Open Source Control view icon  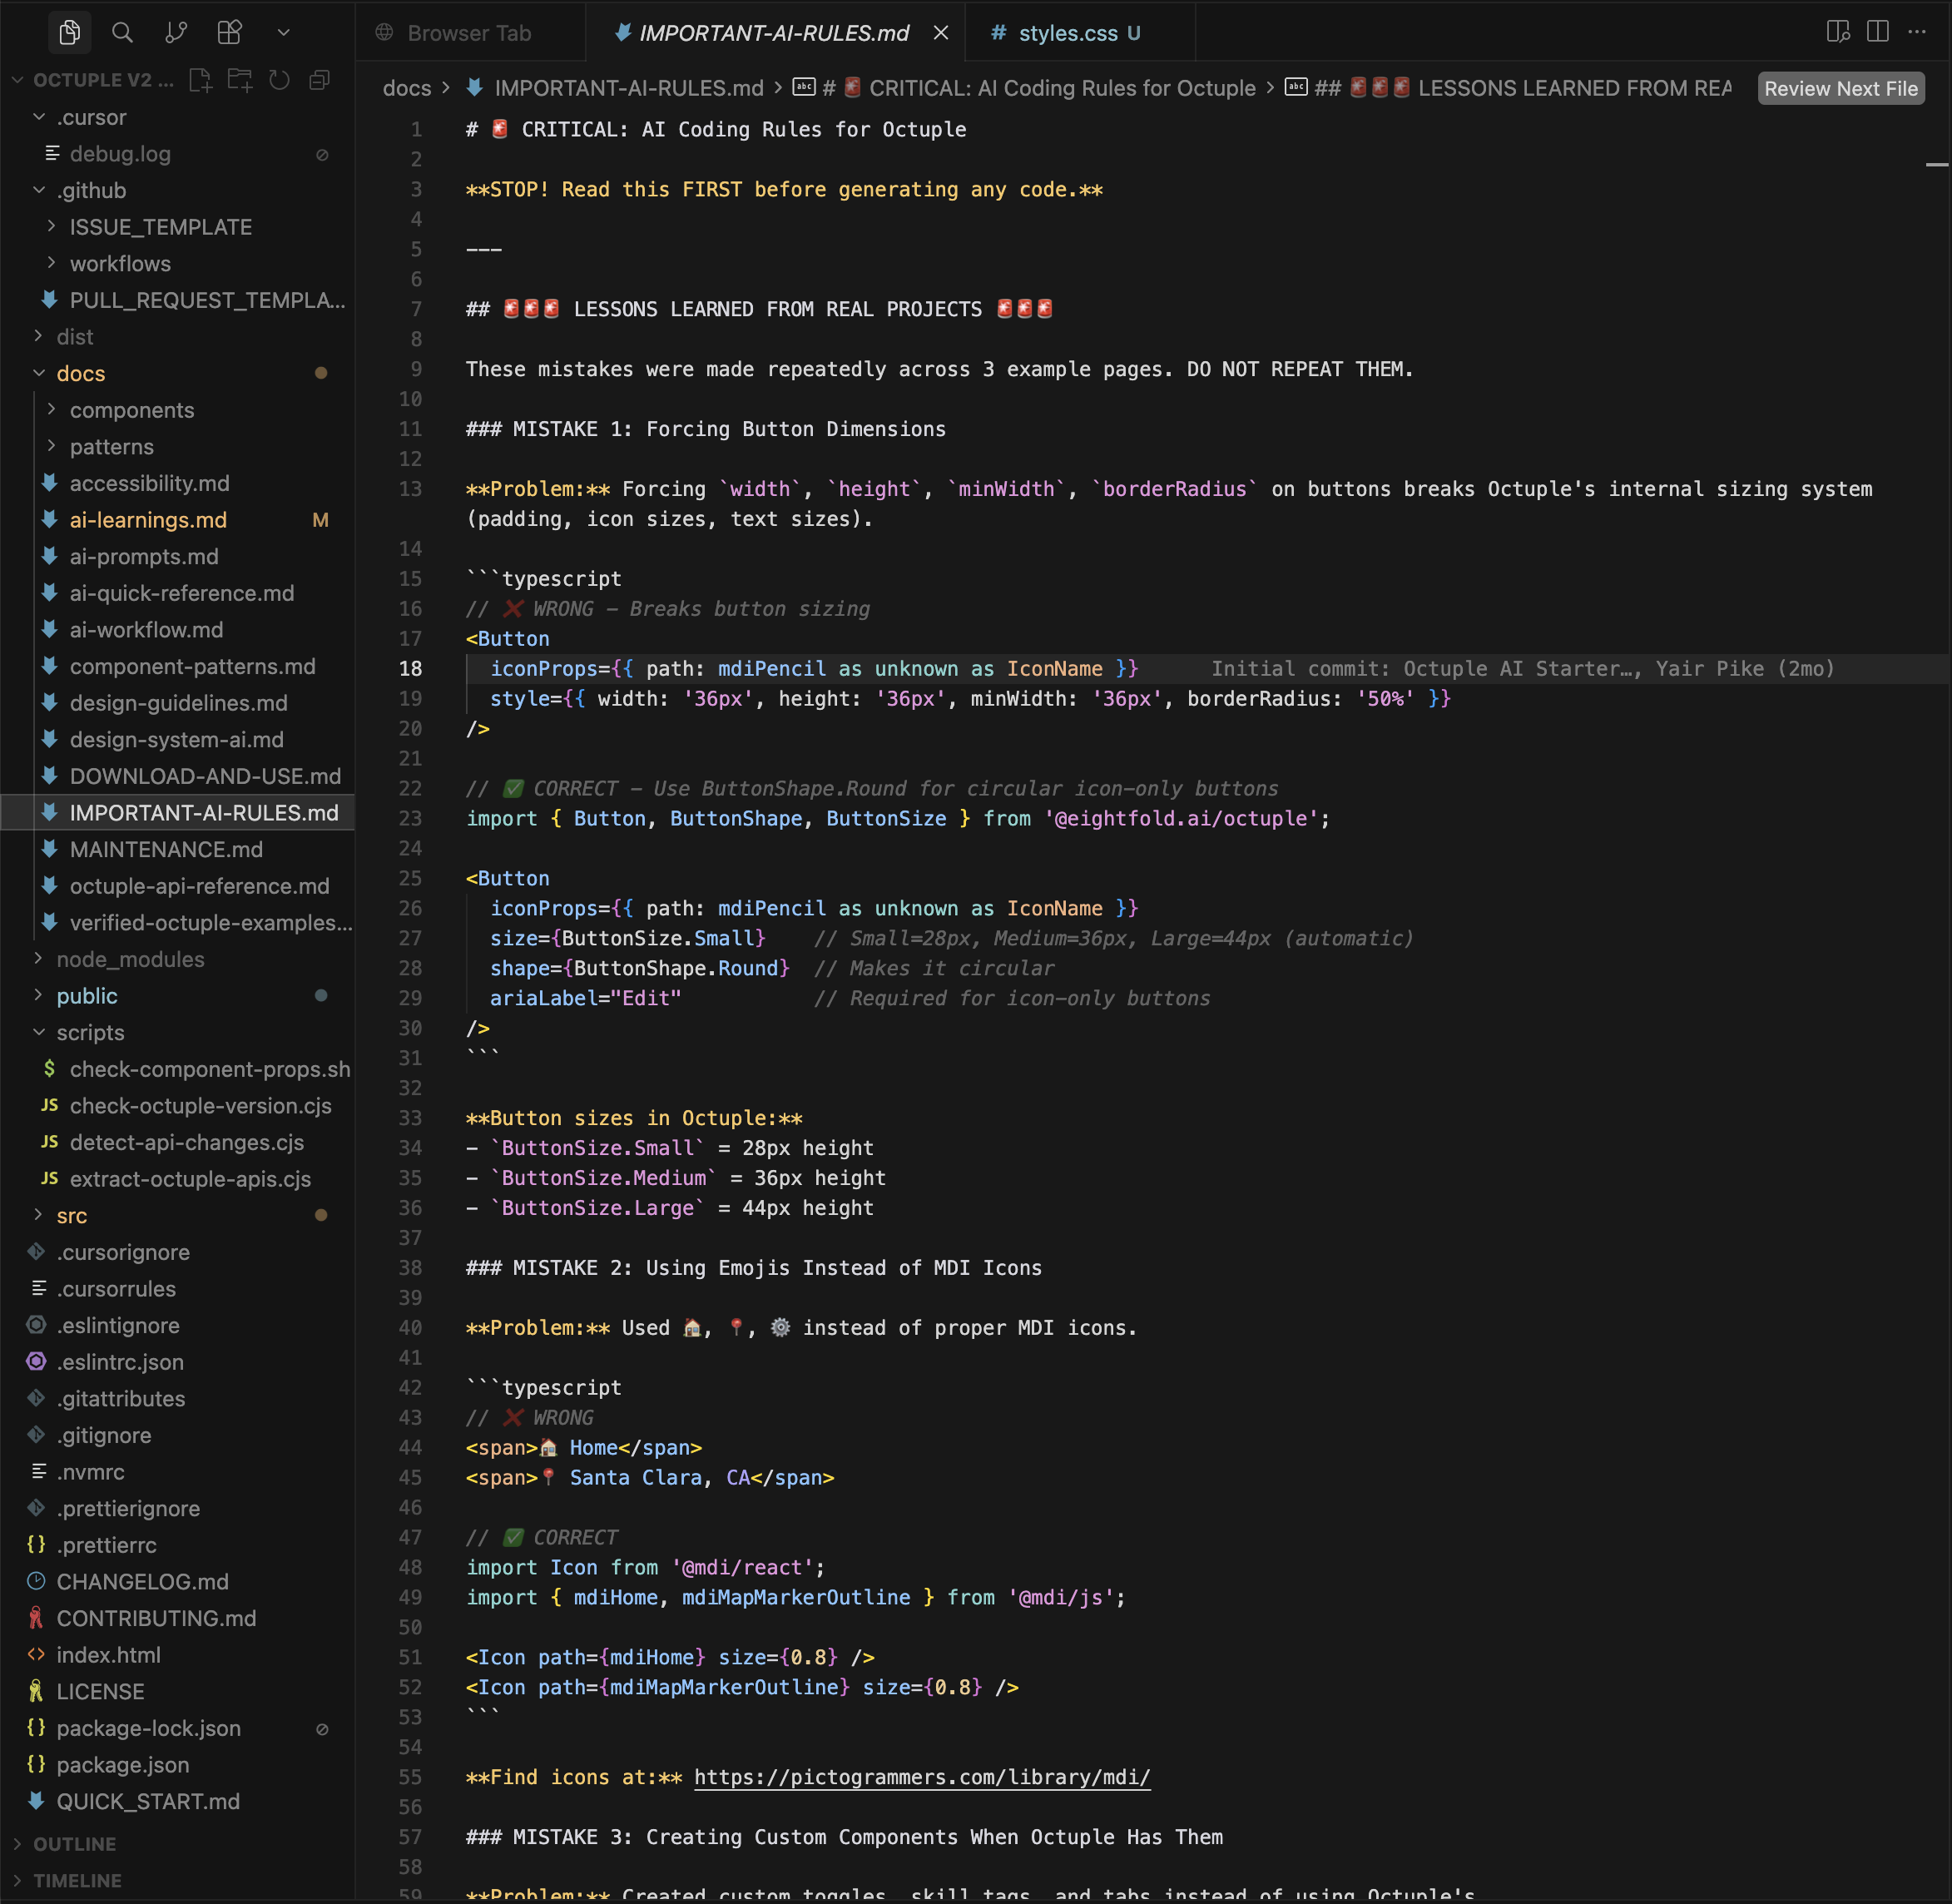[176, 33]
